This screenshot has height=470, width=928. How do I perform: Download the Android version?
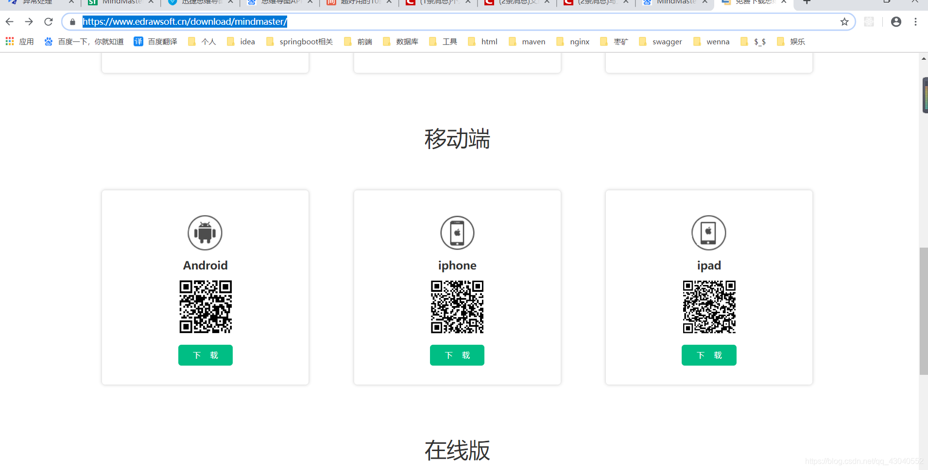pos(206,355)
